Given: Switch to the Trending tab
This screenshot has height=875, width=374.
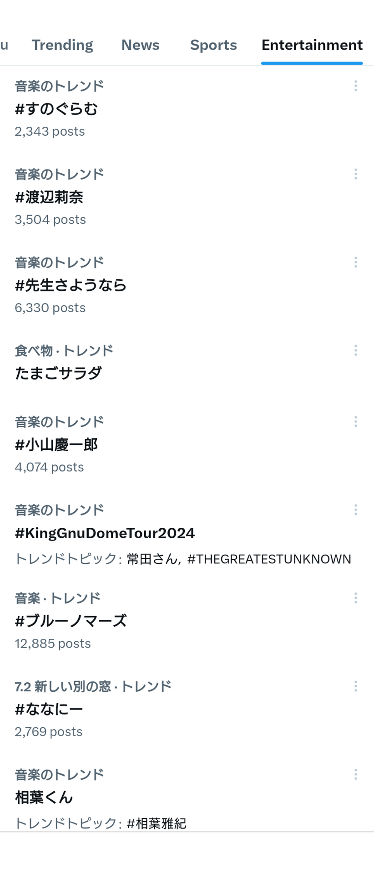Looking at the screenshot, I should (x=62, y=45).
